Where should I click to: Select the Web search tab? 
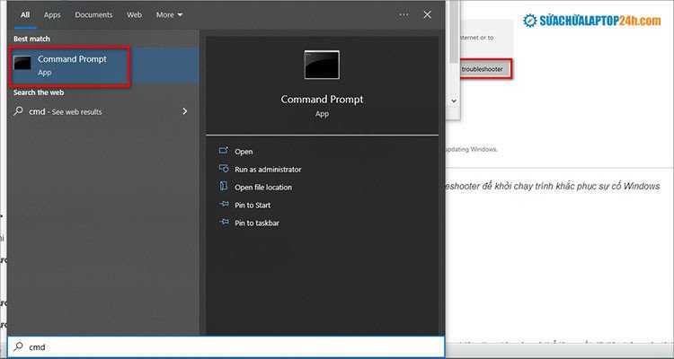134,14
